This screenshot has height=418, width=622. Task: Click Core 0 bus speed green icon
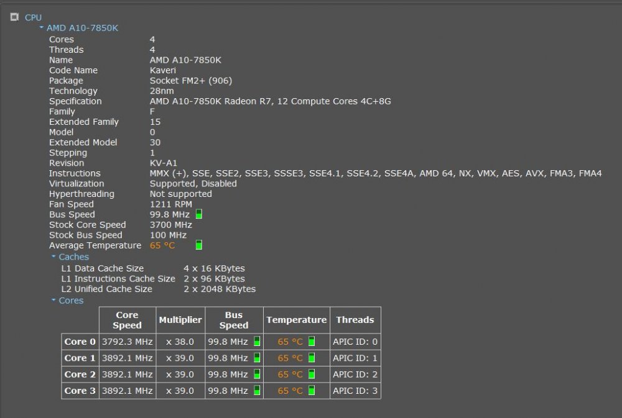click(257, 341)
